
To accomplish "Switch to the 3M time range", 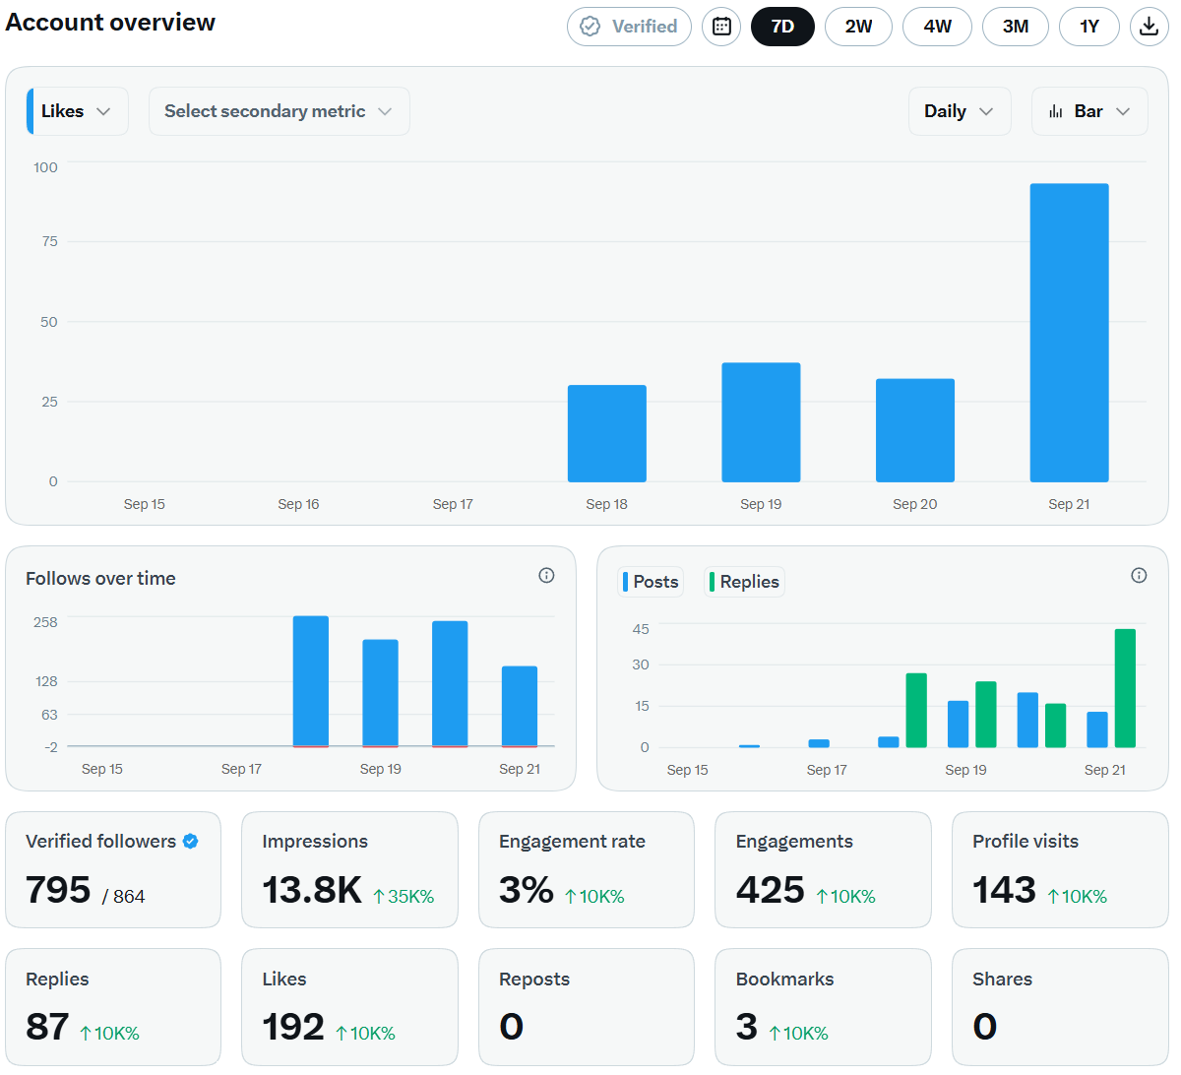I will click(1016, 27).
